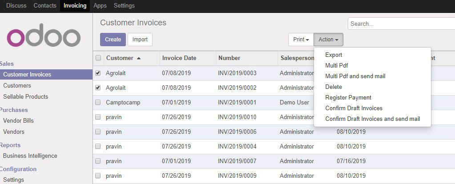Open the Discuss top menu
The width and height of the screenshot is (455, 184).
click(x=16, y=5)
